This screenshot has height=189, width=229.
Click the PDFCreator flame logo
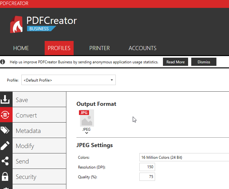[16, 25]
